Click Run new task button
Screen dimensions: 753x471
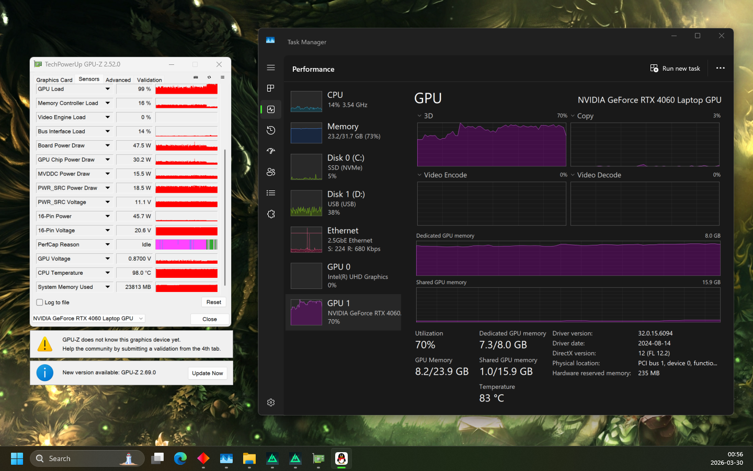[x=675, y=69]
